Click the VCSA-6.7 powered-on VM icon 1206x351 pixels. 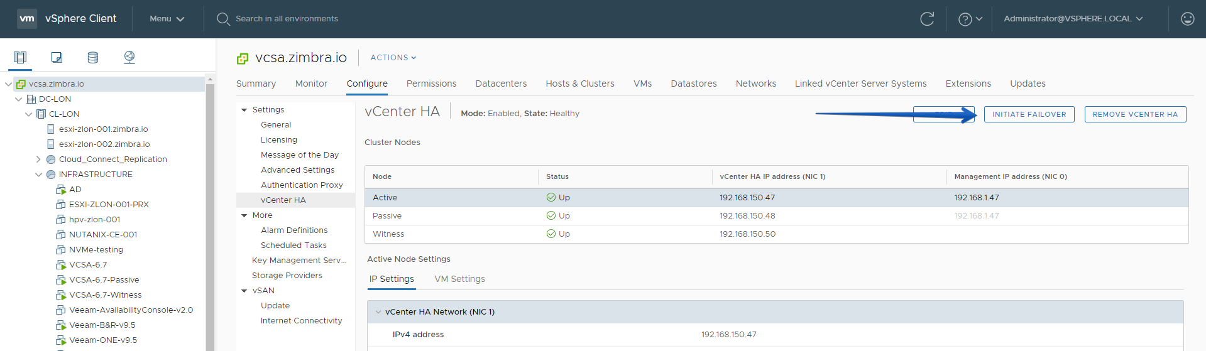61,265
